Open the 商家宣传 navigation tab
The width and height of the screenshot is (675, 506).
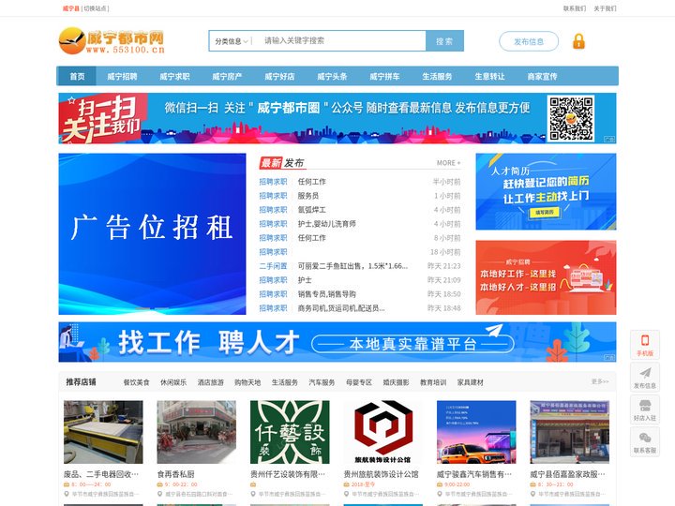tap(542, 76)
